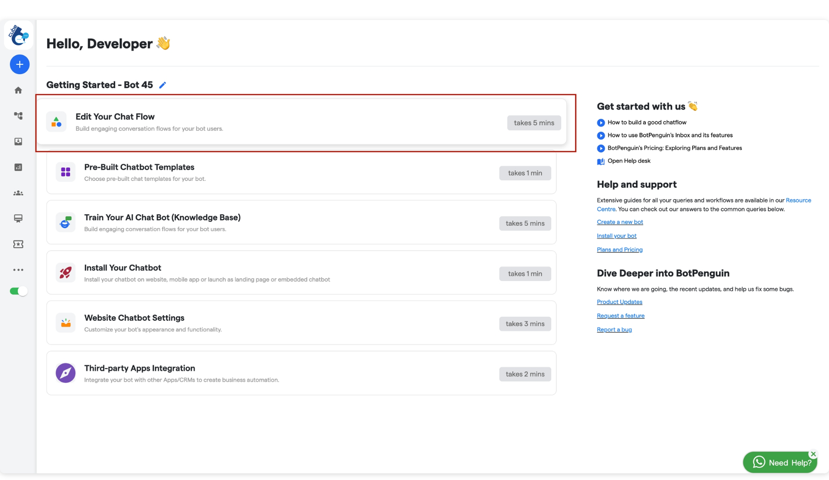The width and height of the screenshot is (829, 480).
Task: Click 'takes 3 mins' badge on Website Settings
Action: pyautogui.click(x=525, y=324)
